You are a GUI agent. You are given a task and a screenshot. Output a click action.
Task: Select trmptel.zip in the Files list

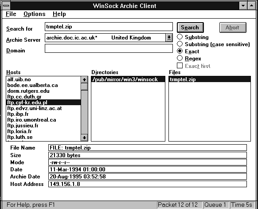point(210,79)
